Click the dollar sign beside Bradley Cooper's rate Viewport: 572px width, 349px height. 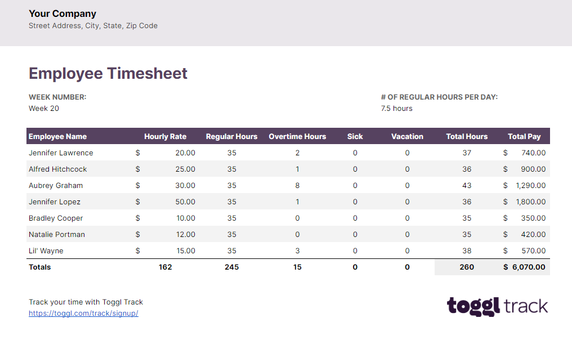coord(138,218)
